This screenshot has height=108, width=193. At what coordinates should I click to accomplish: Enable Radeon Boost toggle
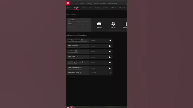point(110,57)
